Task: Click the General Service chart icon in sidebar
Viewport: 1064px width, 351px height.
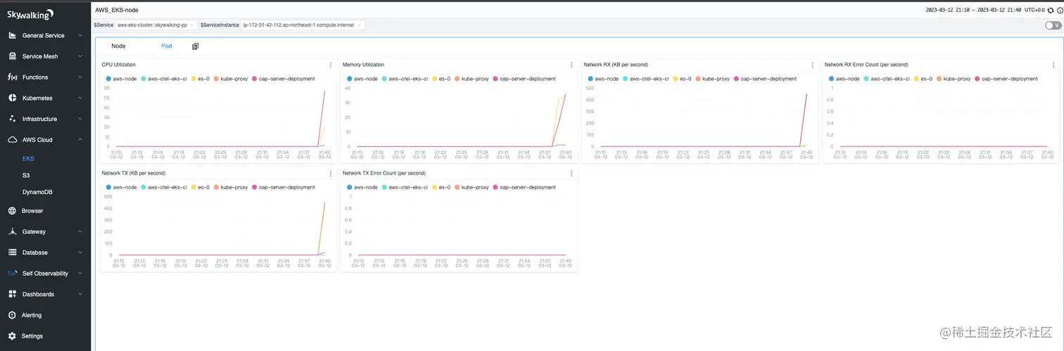Action: tap(13, 35)
